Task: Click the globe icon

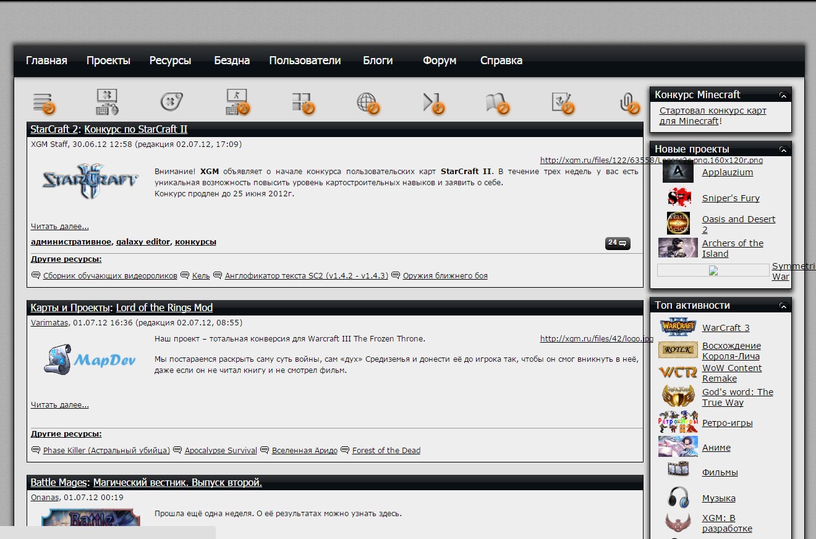Action: pyautogui.click(x=368, y=103)
